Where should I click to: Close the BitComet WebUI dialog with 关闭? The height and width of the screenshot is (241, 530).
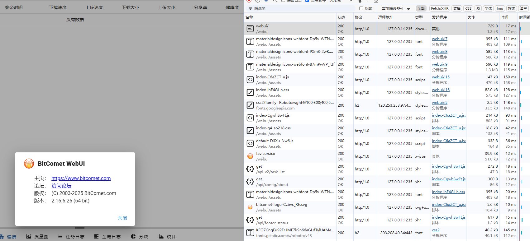122,218
